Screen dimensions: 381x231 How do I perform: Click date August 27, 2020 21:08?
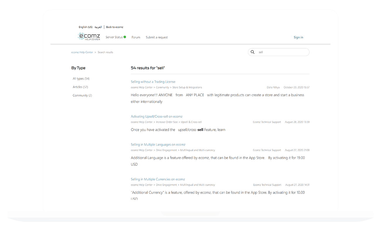tap(297, 150)
